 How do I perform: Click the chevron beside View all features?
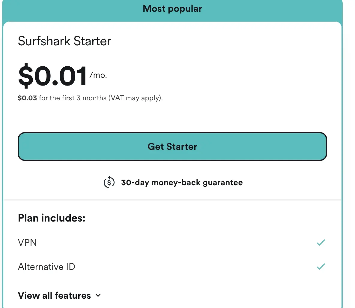(98, 295)
